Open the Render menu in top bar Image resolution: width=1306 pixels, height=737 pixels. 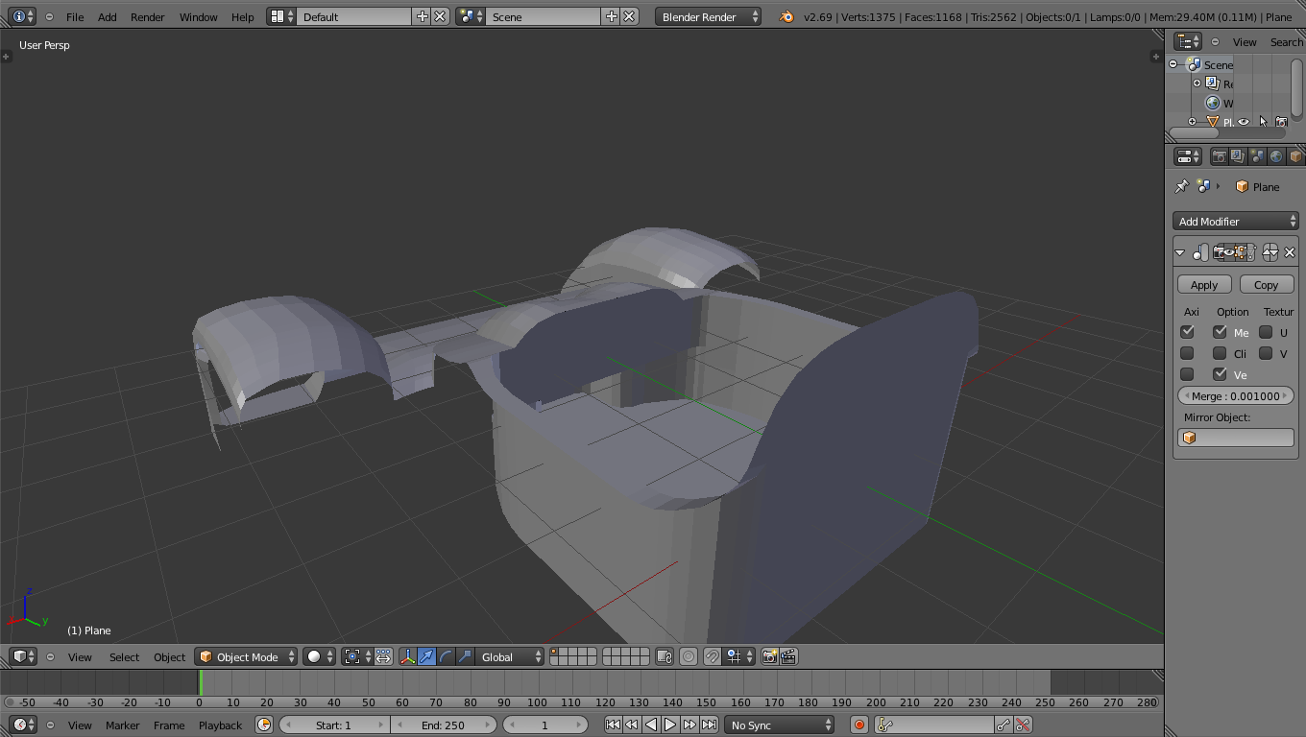click(x=147, y=16)
